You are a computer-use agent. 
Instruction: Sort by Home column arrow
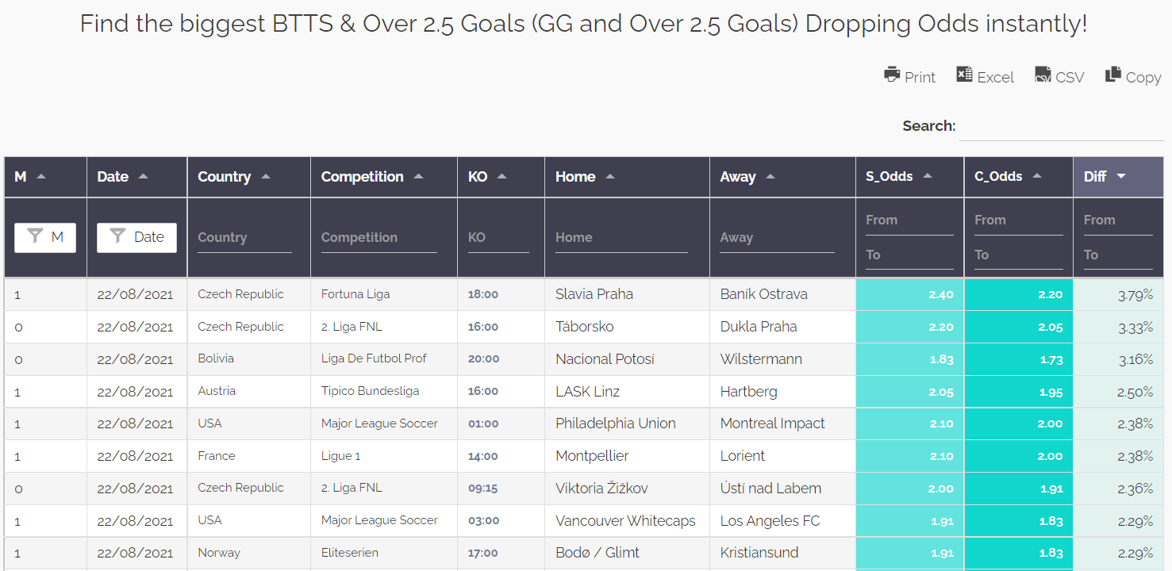(610, 176)
